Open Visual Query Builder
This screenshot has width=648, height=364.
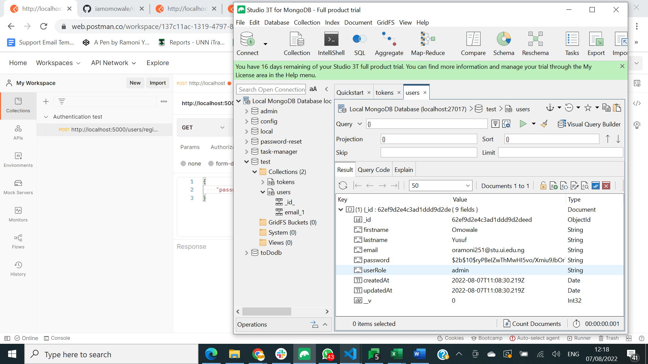click(x=589, y=124)
